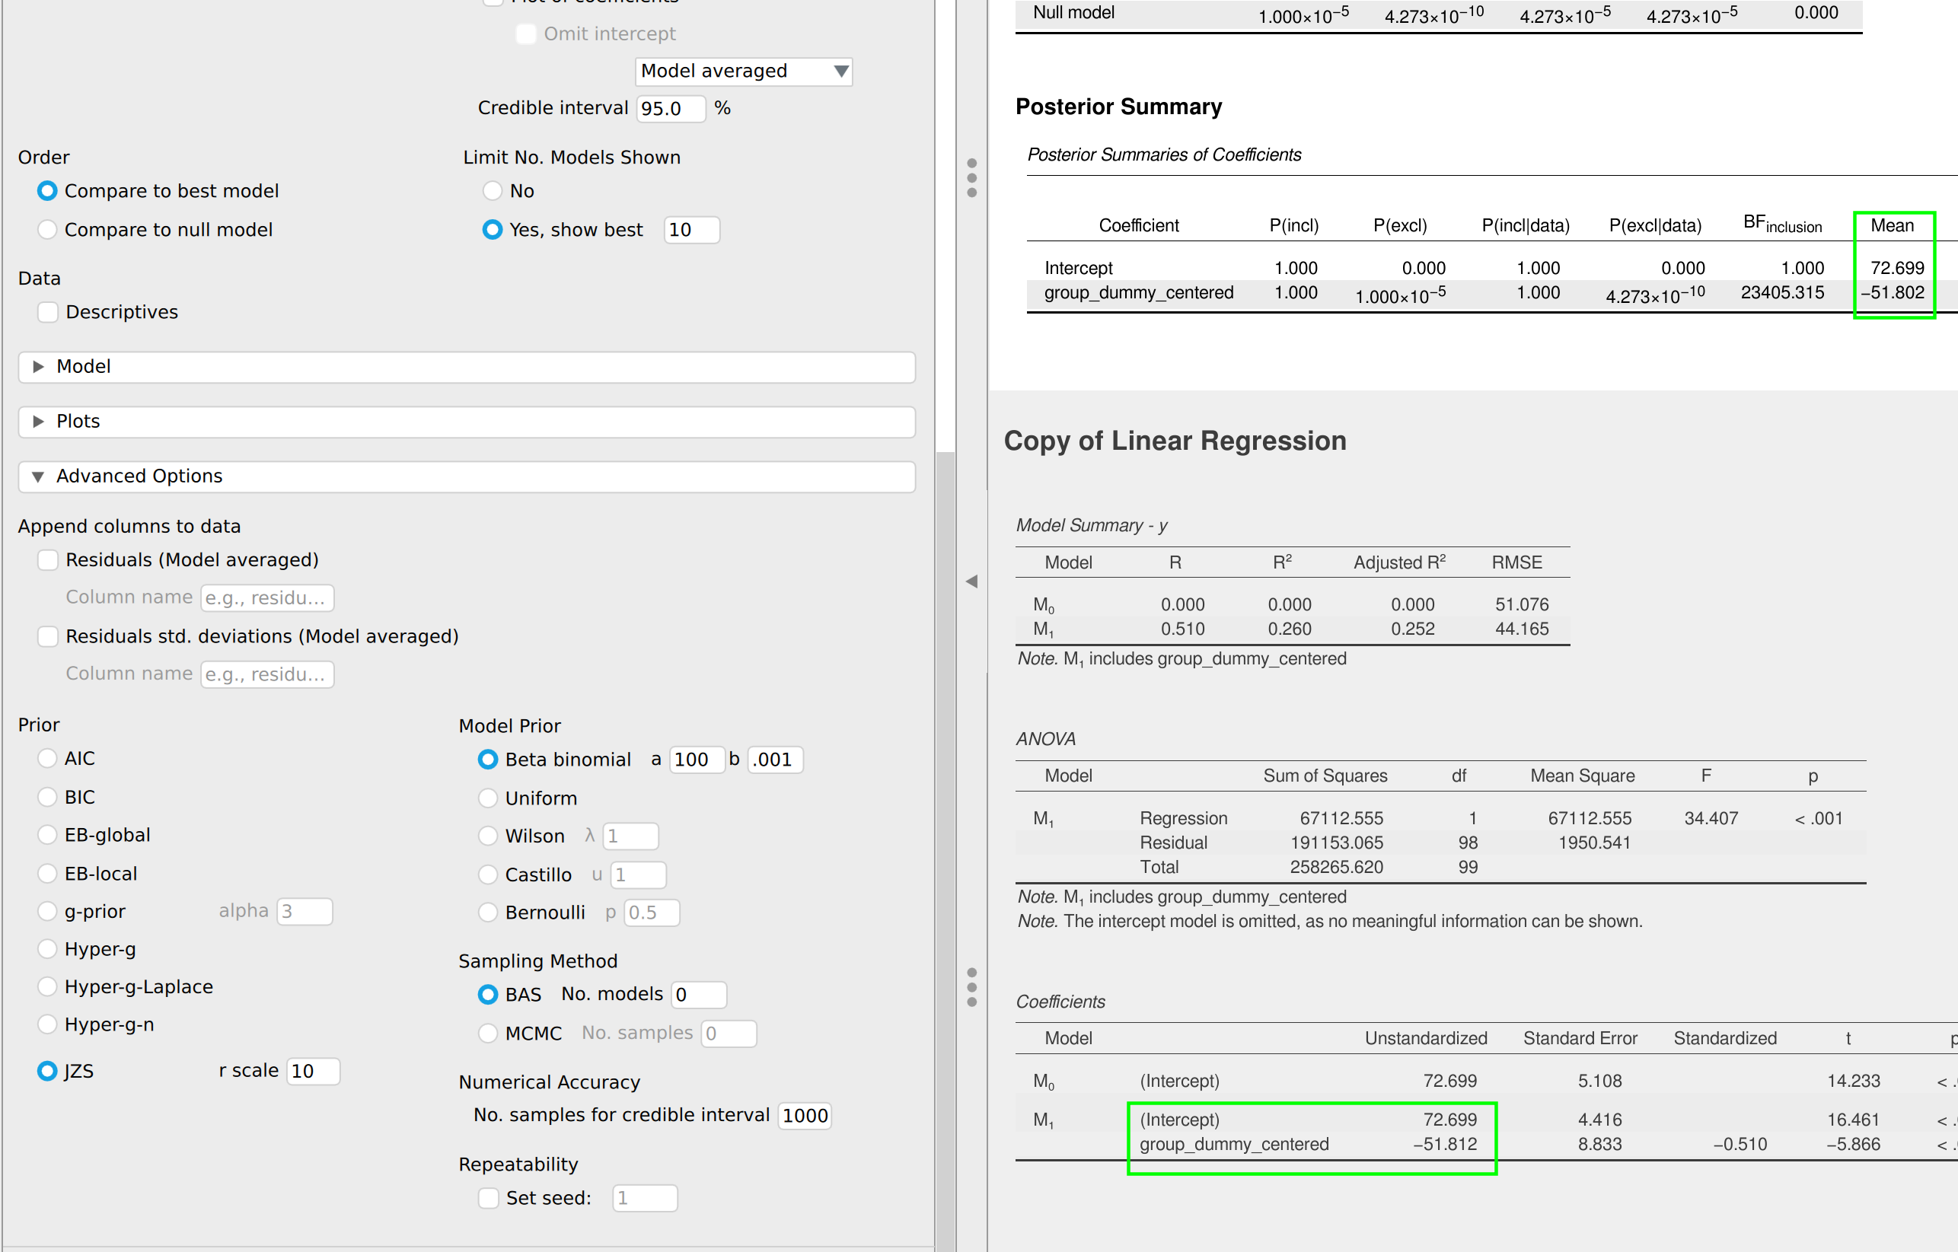1958x1252 pixels.
Task: Collapse the Advanced Options section
Action: pyautogui.click(x=467, y=476)
